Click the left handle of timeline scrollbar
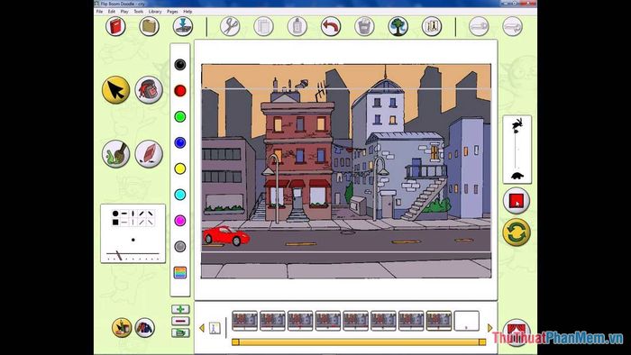This screenshot has height=355, width=631. [x=236, y=342]
